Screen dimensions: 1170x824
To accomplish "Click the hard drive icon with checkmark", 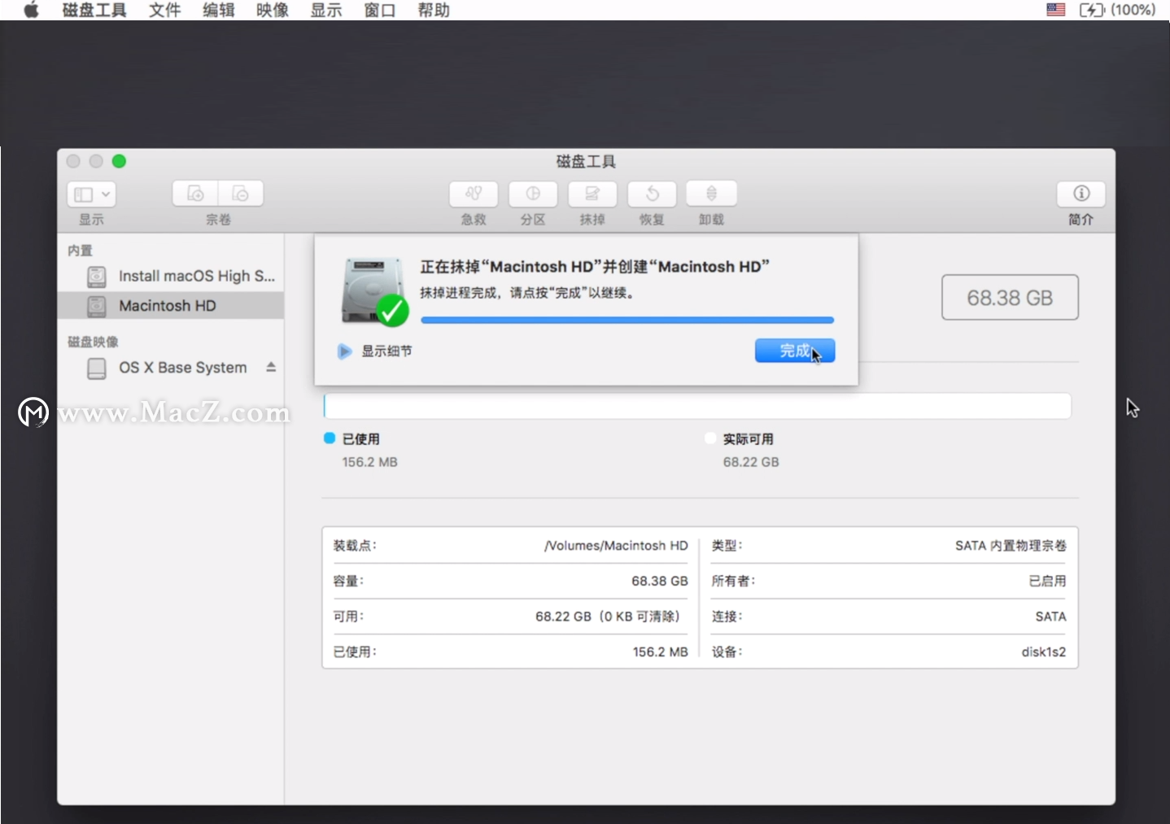I will coord(374,291).
